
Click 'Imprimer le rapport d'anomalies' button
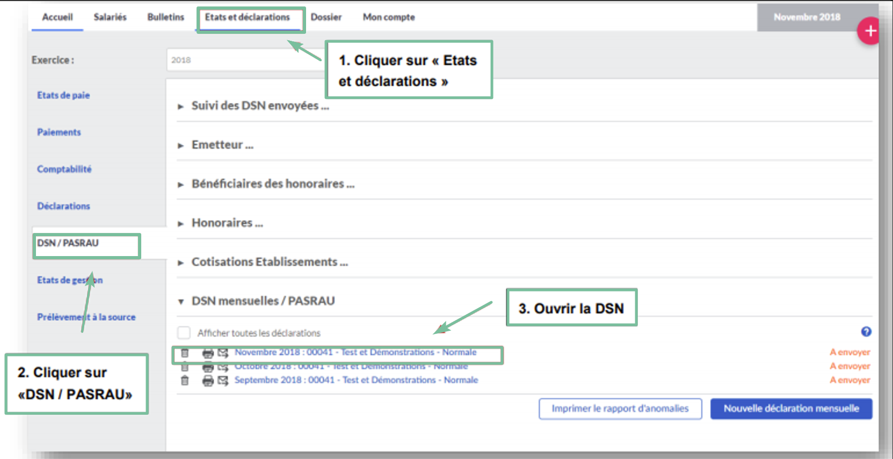620,409
